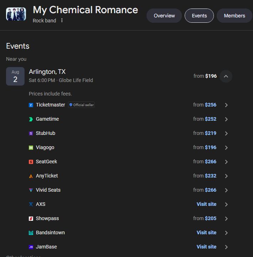
Task: Collapse the Arlington, TX event listing
Action: 226,76
